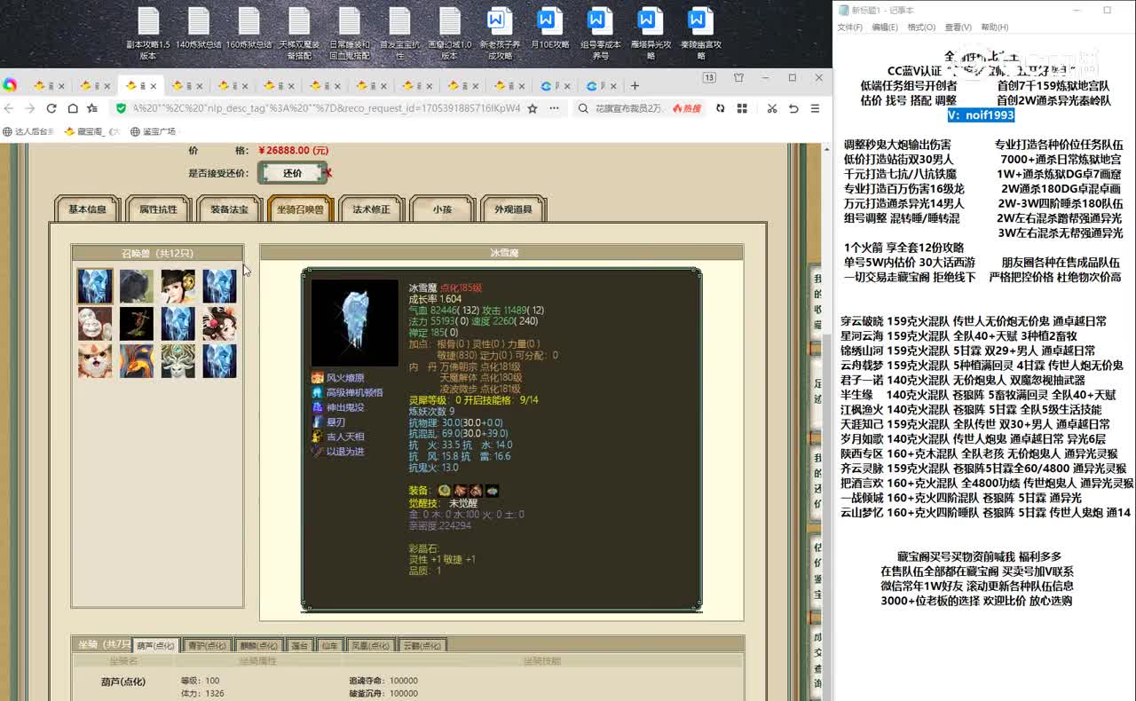Viewport: 1136px width, 701px height.
Task: Open Notepad 帮助(H) menu
Action: pos(994,28)
